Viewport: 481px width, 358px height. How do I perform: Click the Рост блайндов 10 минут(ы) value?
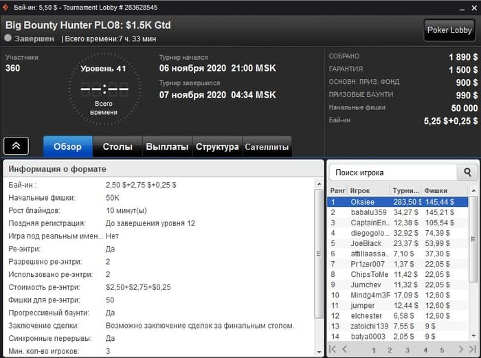pyautogui.click(x=126, y=210)
